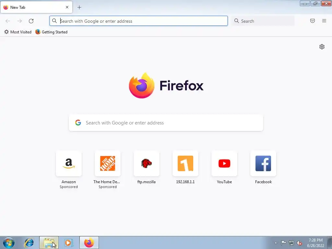
Task: Click the Forward navigation arrow
Action: coord(19,21)
